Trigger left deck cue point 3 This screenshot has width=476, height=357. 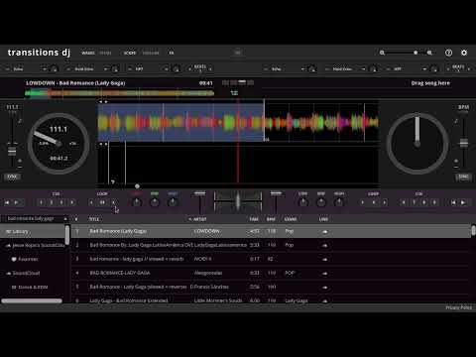[x=61, y=202]
